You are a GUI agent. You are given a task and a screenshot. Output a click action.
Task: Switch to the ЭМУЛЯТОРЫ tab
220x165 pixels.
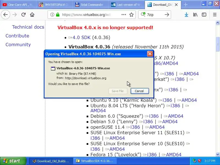(x=54, y=5)
